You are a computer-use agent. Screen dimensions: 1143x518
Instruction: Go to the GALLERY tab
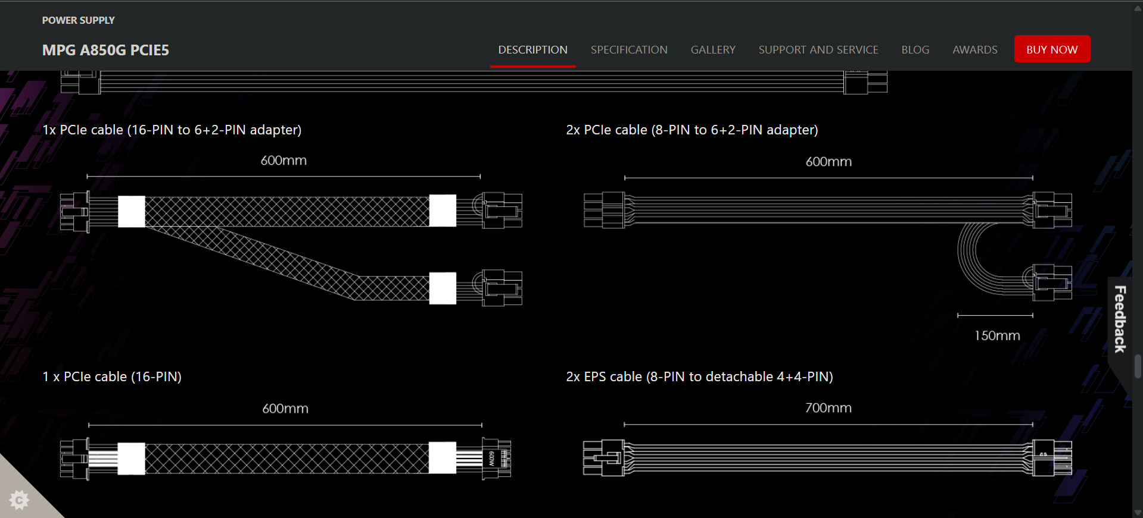713,50
